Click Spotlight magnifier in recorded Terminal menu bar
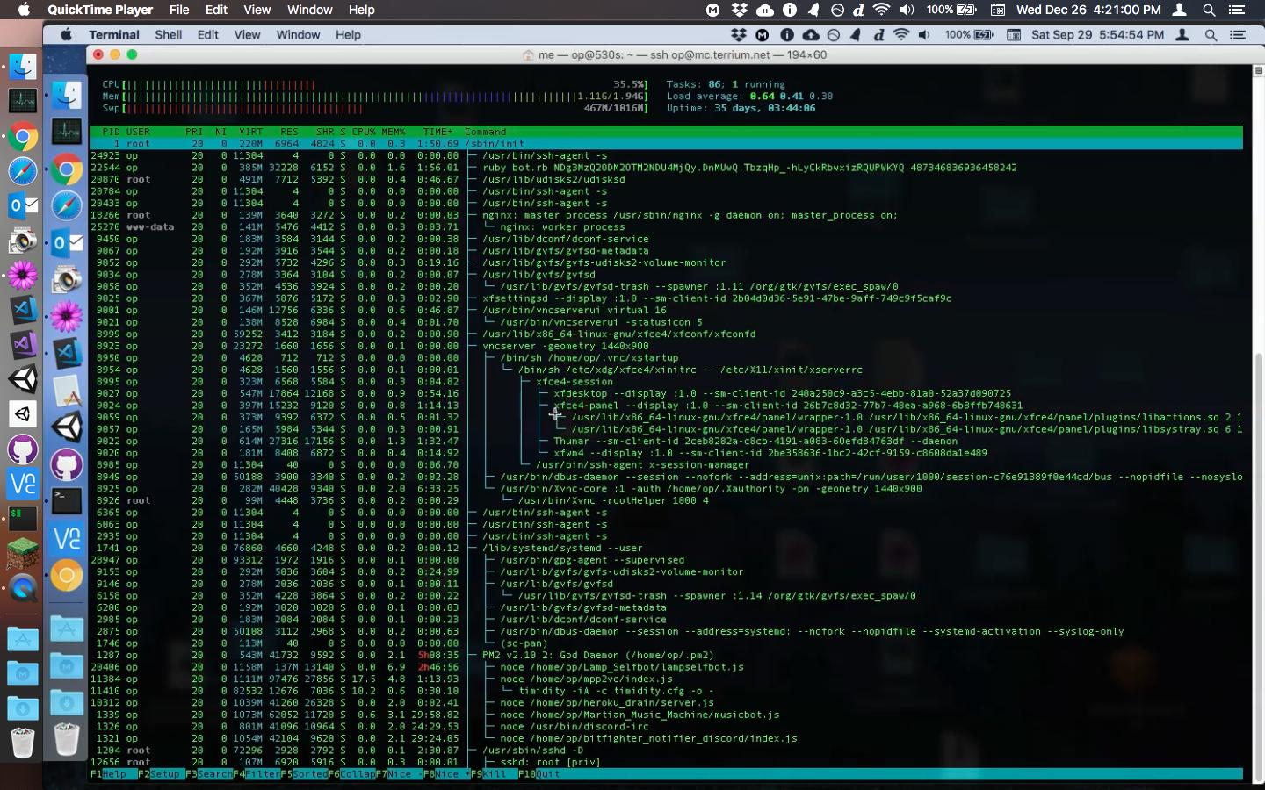Image resolution: width=1265 pixels, height=790 pixels. (x=1211, y=35)
